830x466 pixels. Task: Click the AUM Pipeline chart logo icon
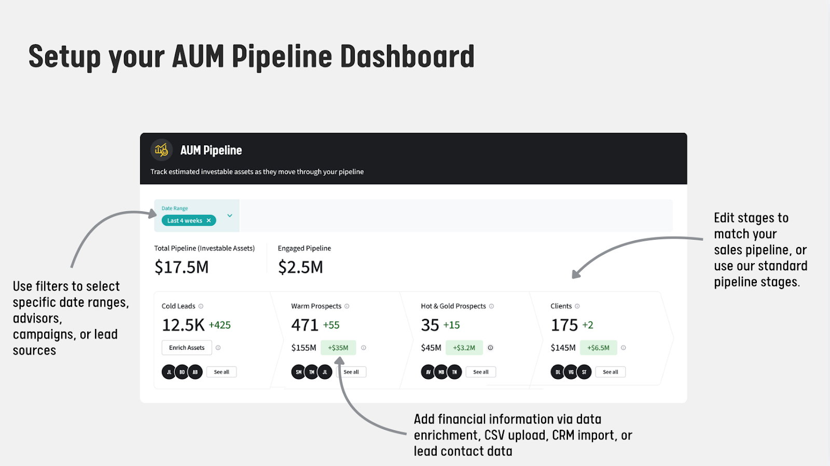pyautogui.click(x=161, y=150)
